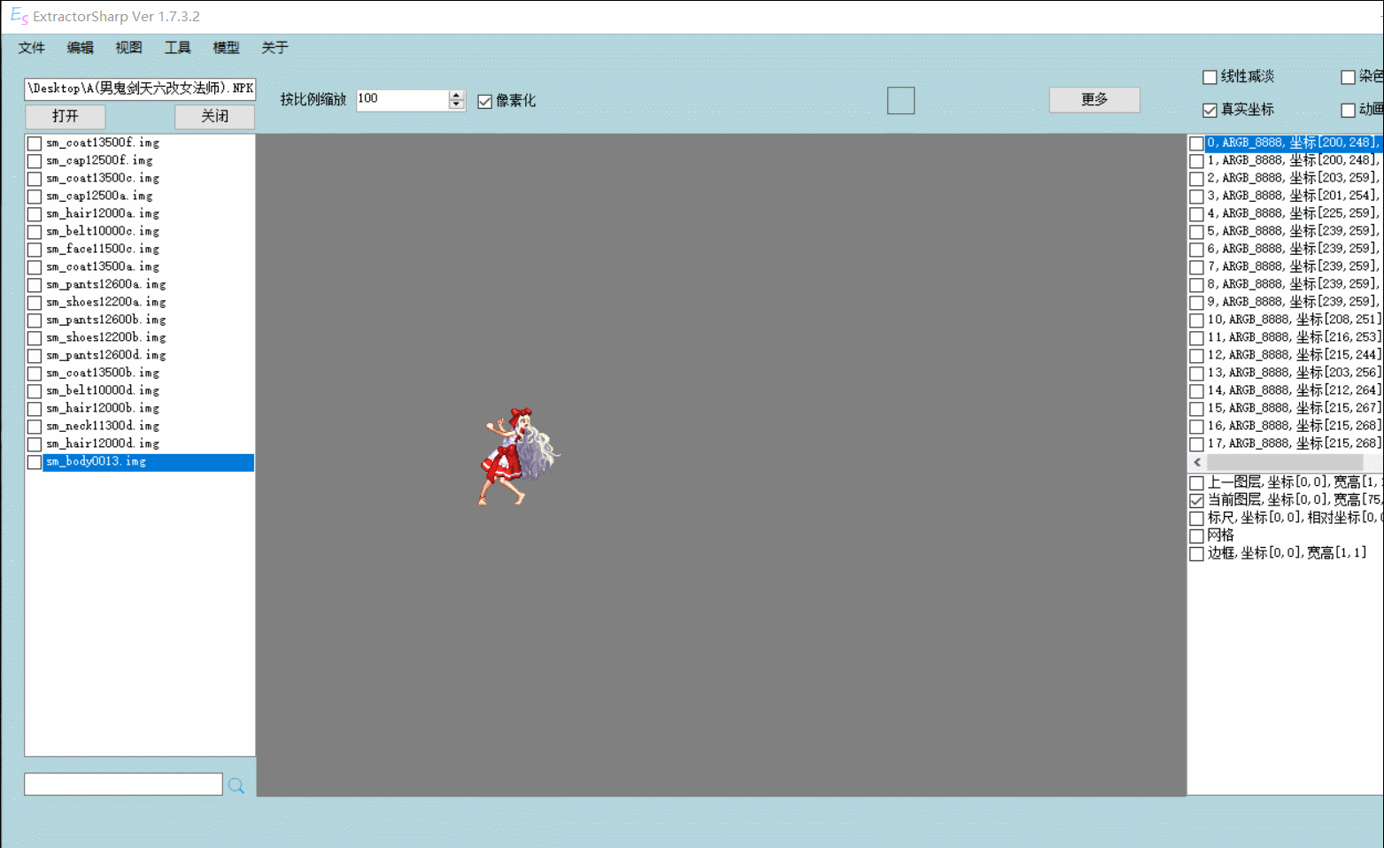The width and height of the screenshot is (1384, 848).
Task: Select sm_body0013.img in file list
Action: tap(148, 462)
